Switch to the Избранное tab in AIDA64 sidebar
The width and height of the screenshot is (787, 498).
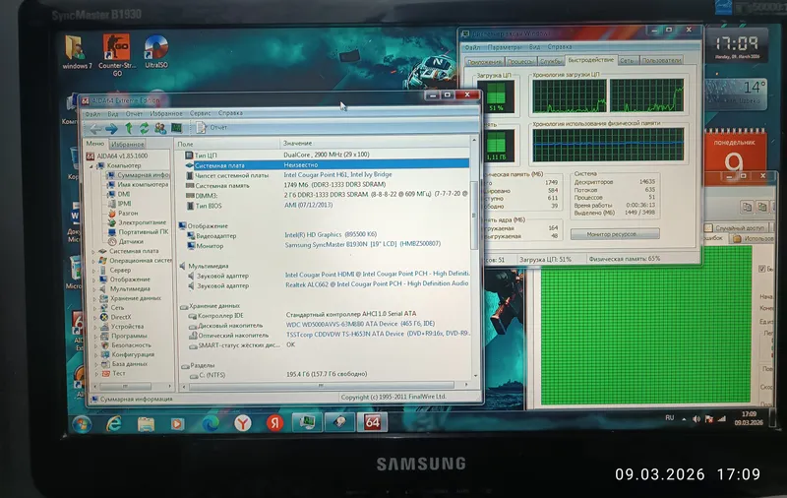point(128,144)
